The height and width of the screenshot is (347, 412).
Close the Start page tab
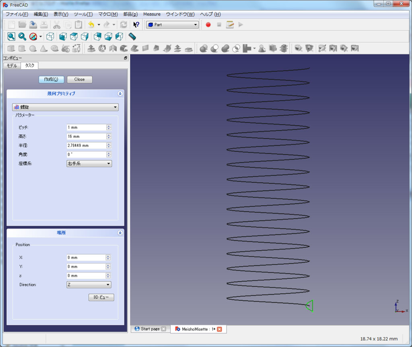tap(163, 329)
